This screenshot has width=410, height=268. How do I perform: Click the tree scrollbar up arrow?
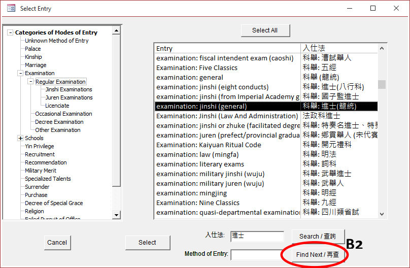[116, 31]
